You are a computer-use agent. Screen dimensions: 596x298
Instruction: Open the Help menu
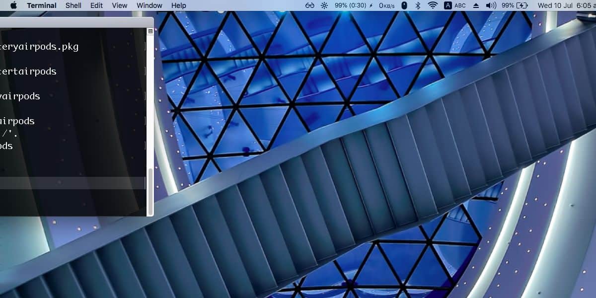(x=179, y=5)
